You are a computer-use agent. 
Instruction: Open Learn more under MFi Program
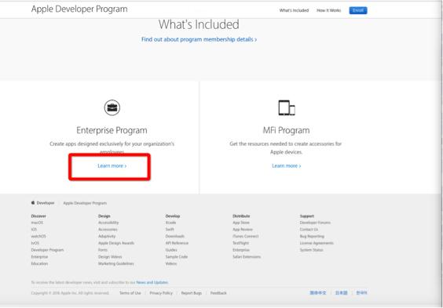(x=287, y=165)
